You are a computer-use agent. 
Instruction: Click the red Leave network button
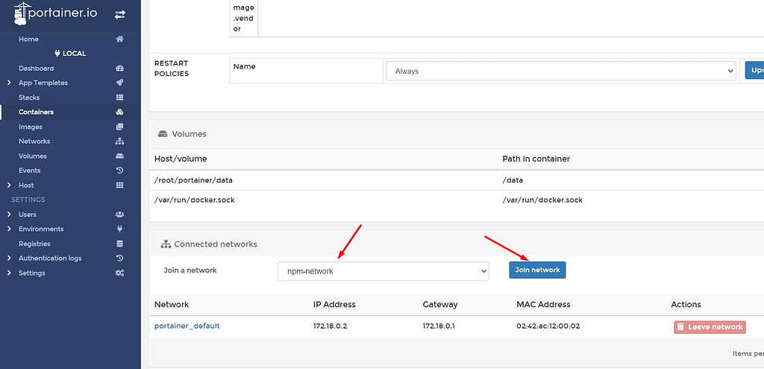pyautogui.click(x=709, y=327)
